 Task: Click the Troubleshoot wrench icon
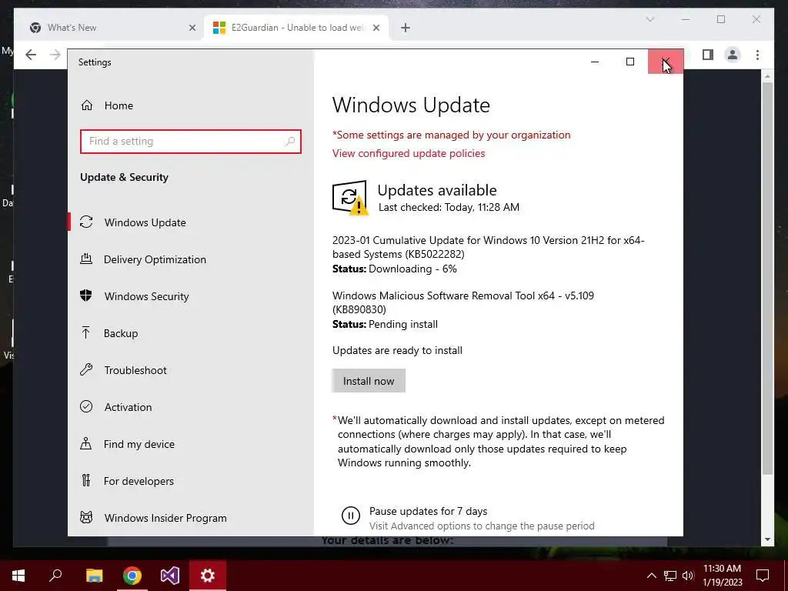(86, 369)
